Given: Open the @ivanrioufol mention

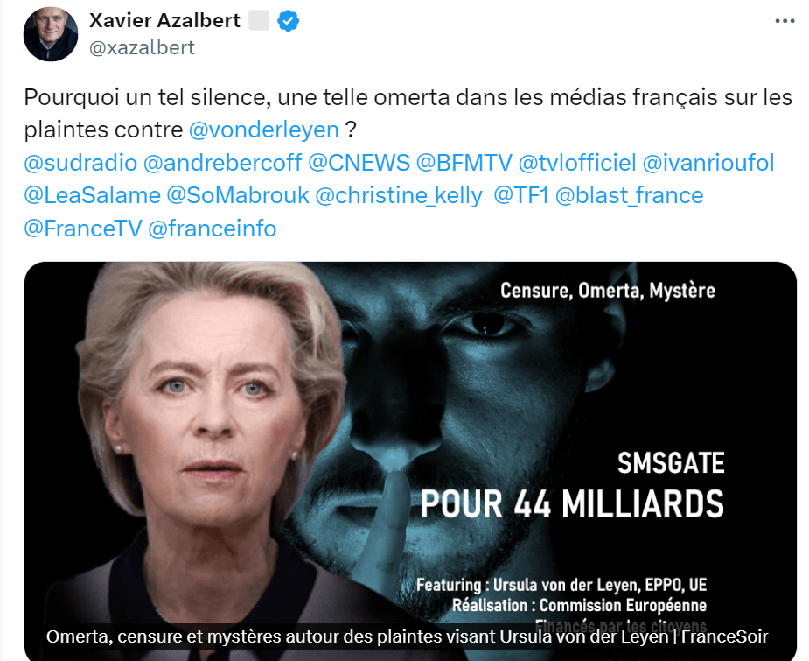Looking at the screenshot, I should (x=708, y=163).
